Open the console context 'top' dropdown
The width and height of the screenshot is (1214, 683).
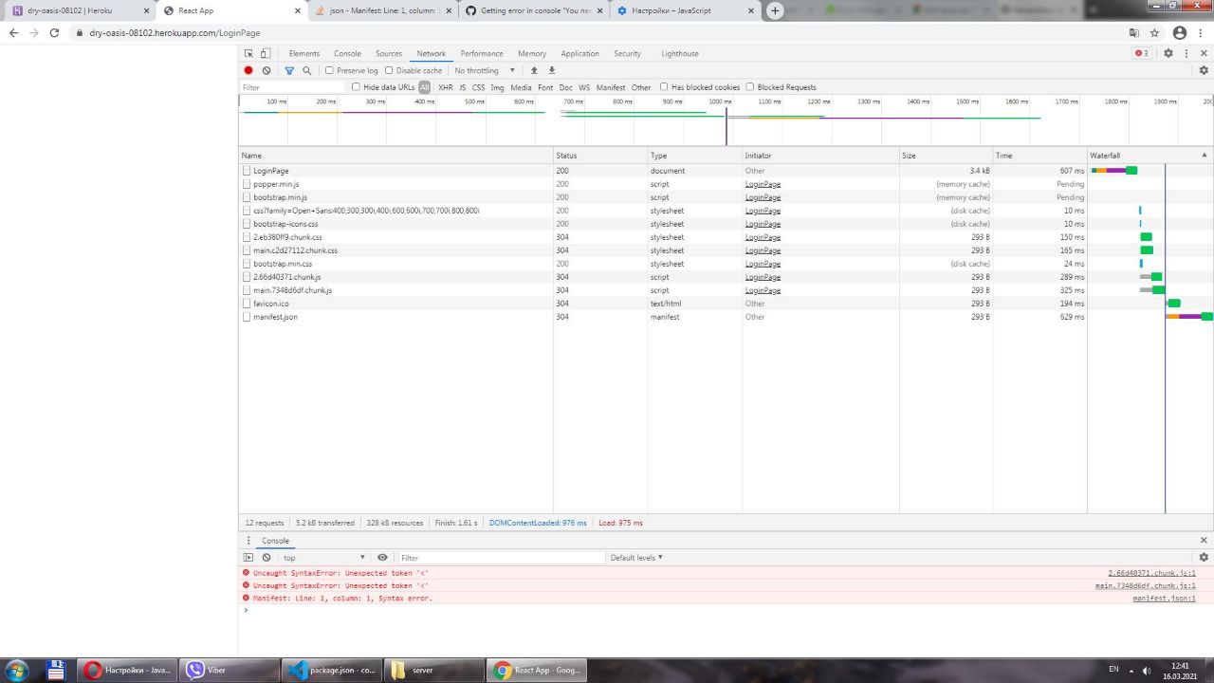pos(324,558)
